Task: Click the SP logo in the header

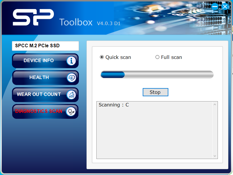Action: (33, 17)
